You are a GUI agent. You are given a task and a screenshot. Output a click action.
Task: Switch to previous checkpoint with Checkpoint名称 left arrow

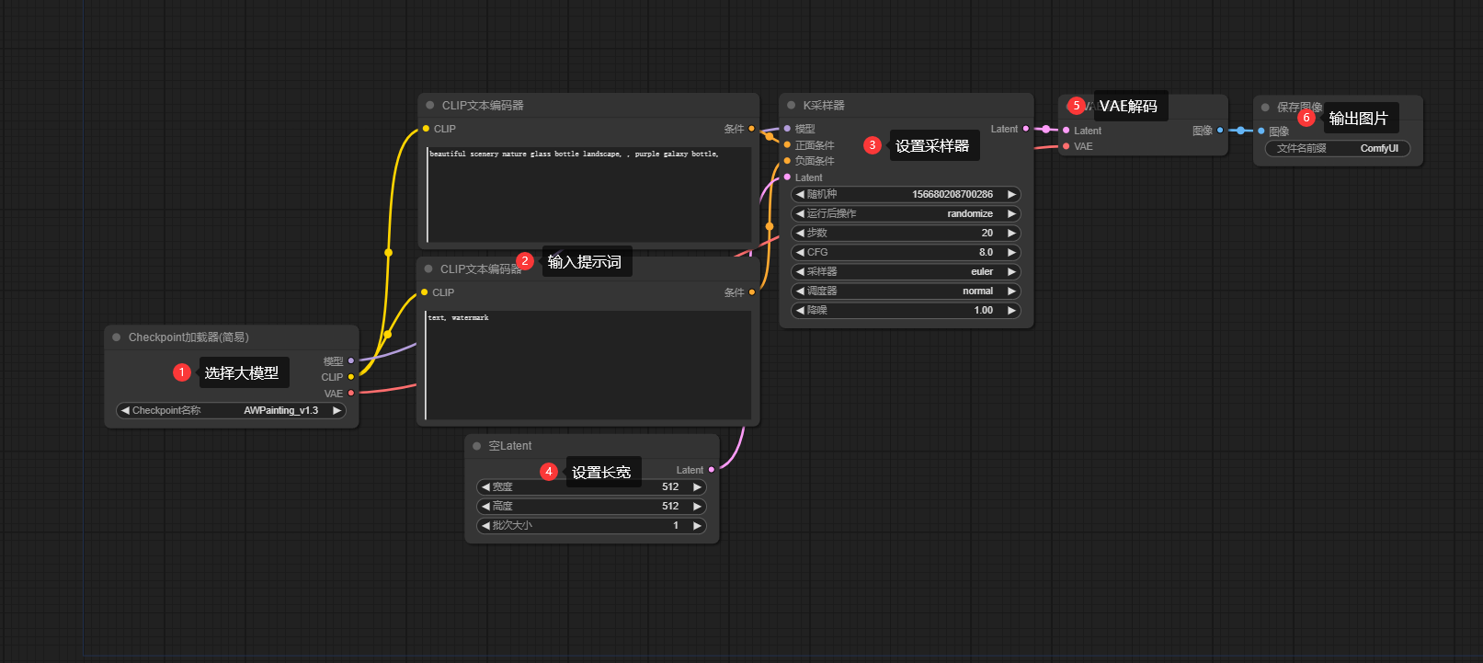tap(125, 411)
